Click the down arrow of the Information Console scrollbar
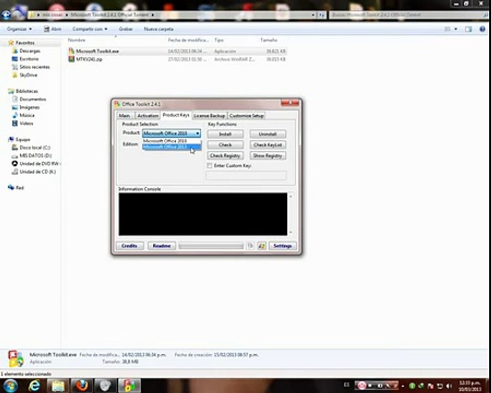The height and width of the screenshot is (393, 491). coord(291,232)
